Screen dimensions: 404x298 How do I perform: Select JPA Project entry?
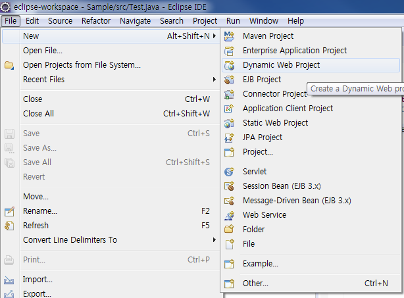pos(311,137)
